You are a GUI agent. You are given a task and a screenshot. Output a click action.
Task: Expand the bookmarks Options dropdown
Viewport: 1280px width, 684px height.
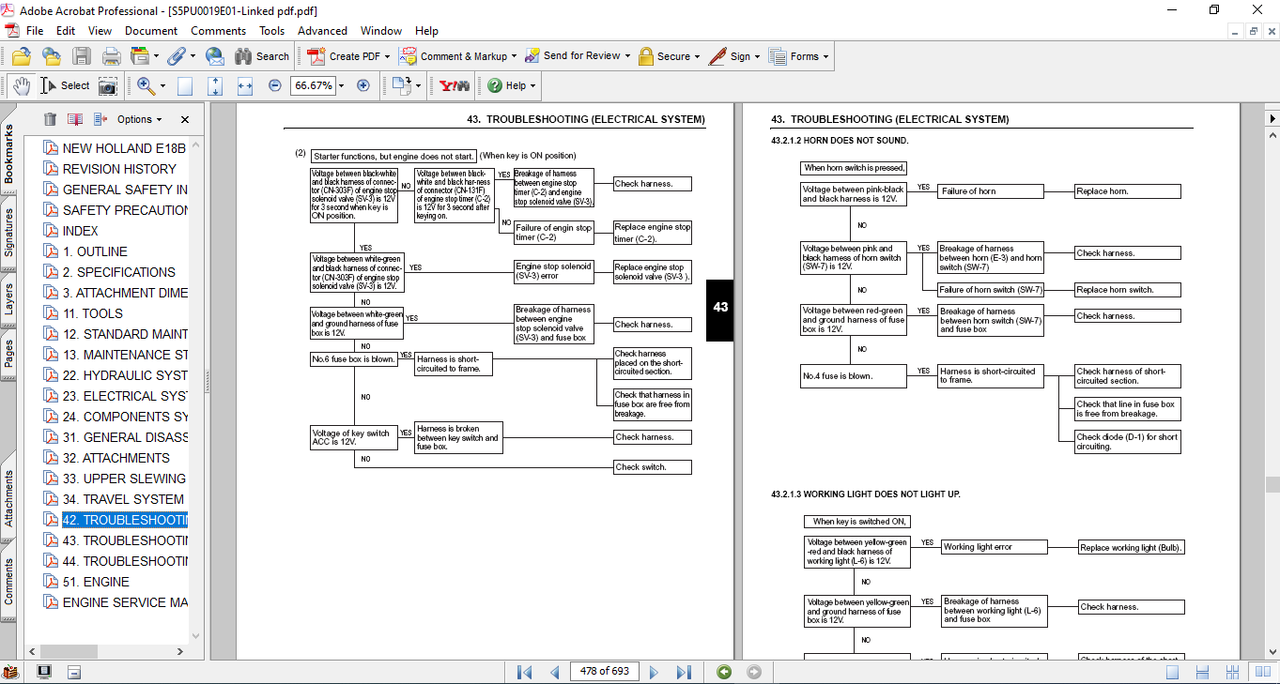click(139, 119)
